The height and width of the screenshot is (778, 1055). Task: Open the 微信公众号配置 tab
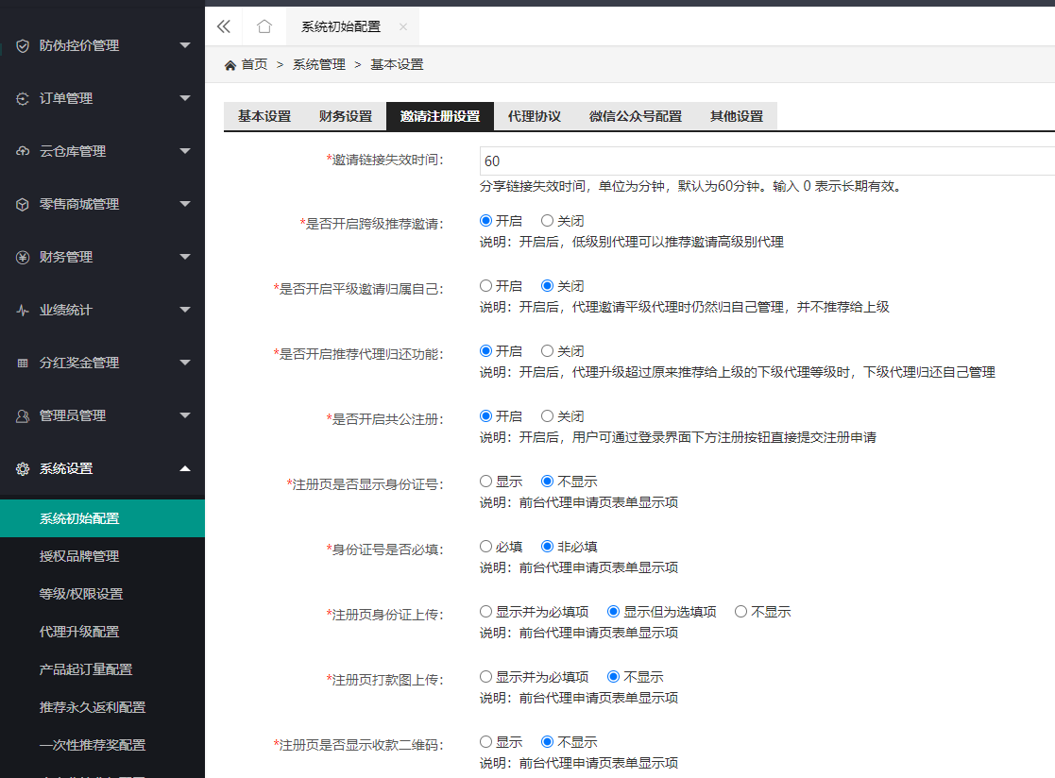pyautogui.click(x=636, y=116)
